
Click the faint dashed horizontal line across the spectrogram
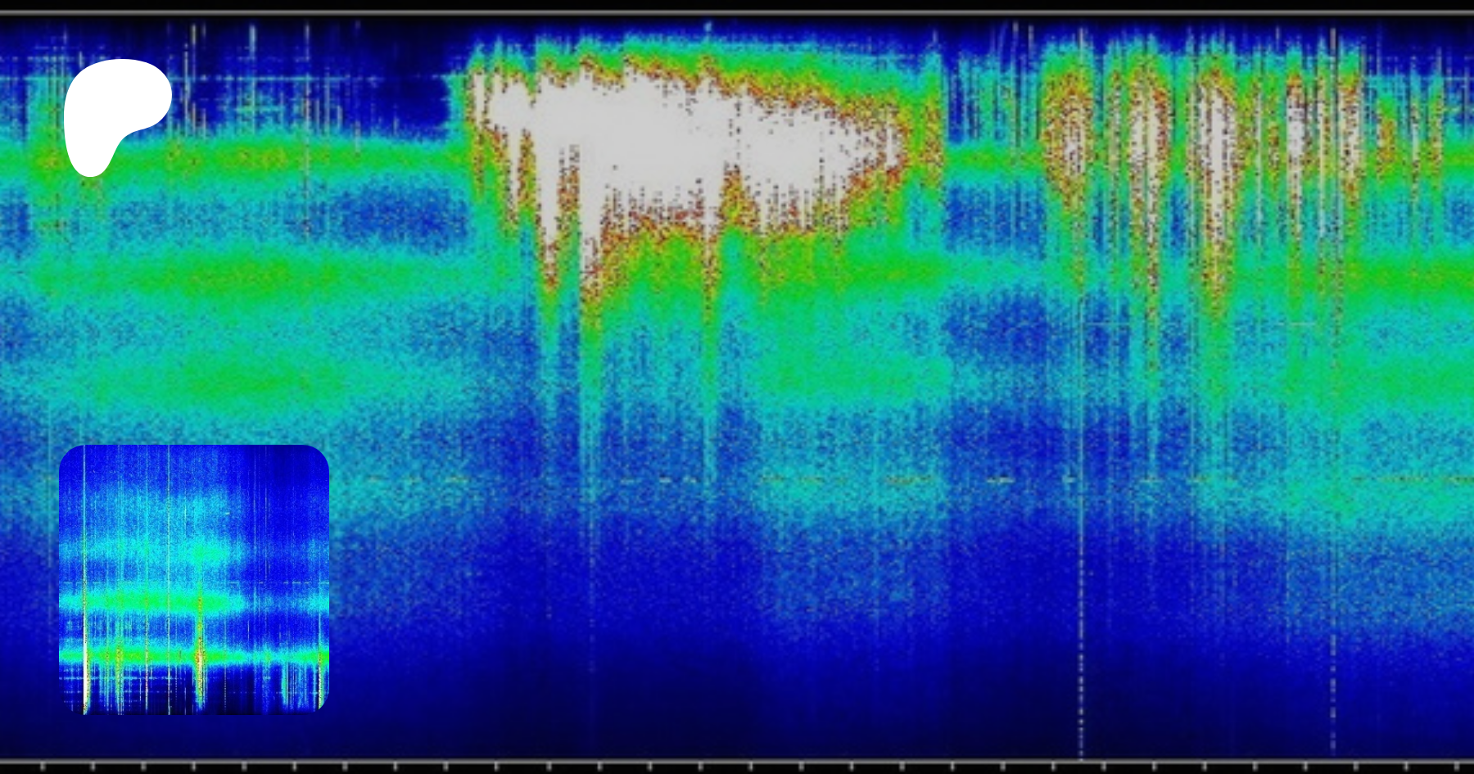point(819,480)
